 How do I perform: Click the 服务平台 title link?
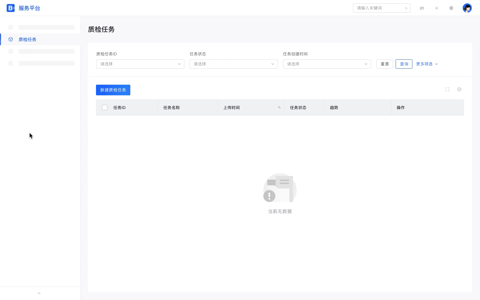pos(29,8)
